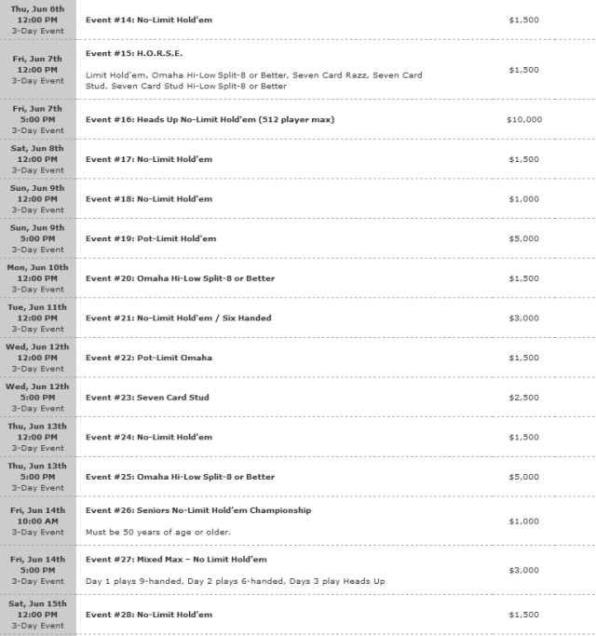Image resolution: width=596 pixels, height=636 pixels.
Task: Open Event #28: No-Limit Hold'em
Action: click(149, 615)
